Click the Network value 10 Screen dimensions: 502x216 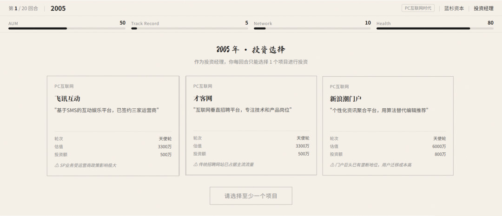[x=368, y=23]
